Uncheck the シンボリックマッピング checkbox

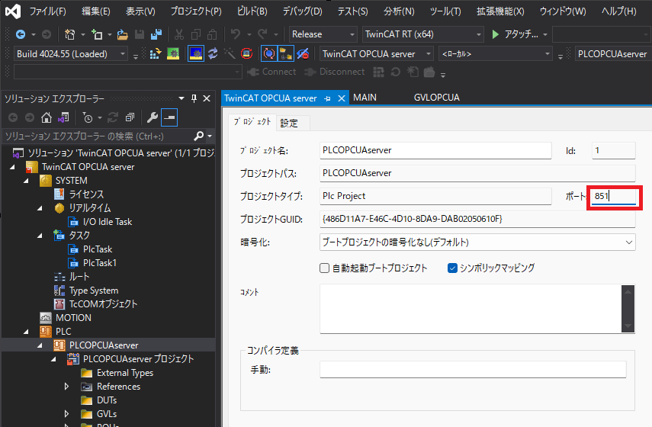coord(452,268)
